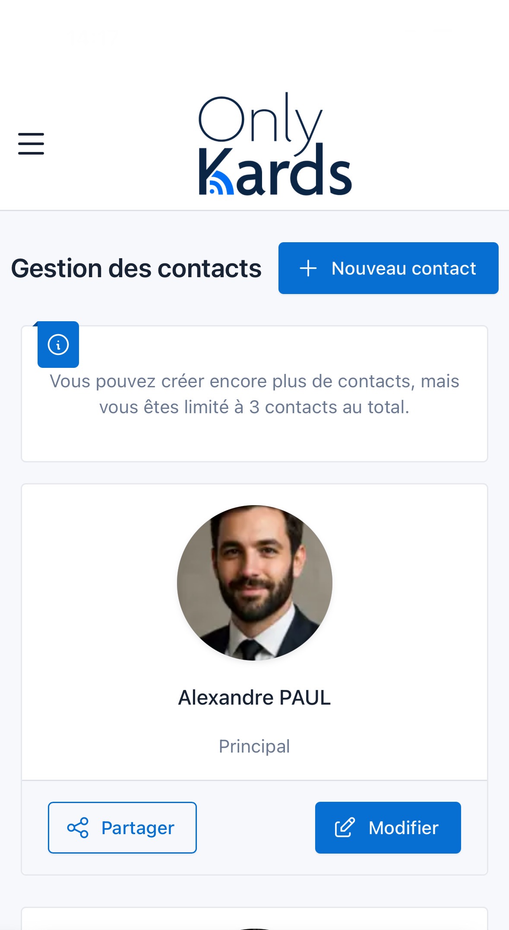The height and width of the screenshot is (930, 509).
Task: Click the next contact card at bottom
Action: tap(255, 920)
